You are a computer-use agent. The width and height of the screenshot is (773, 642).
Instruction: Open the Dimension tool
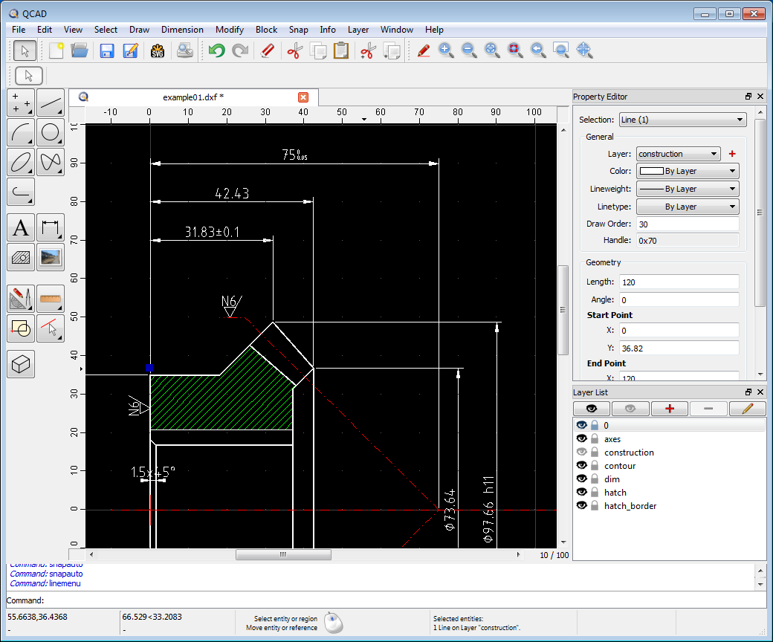[x=51, y=227]
